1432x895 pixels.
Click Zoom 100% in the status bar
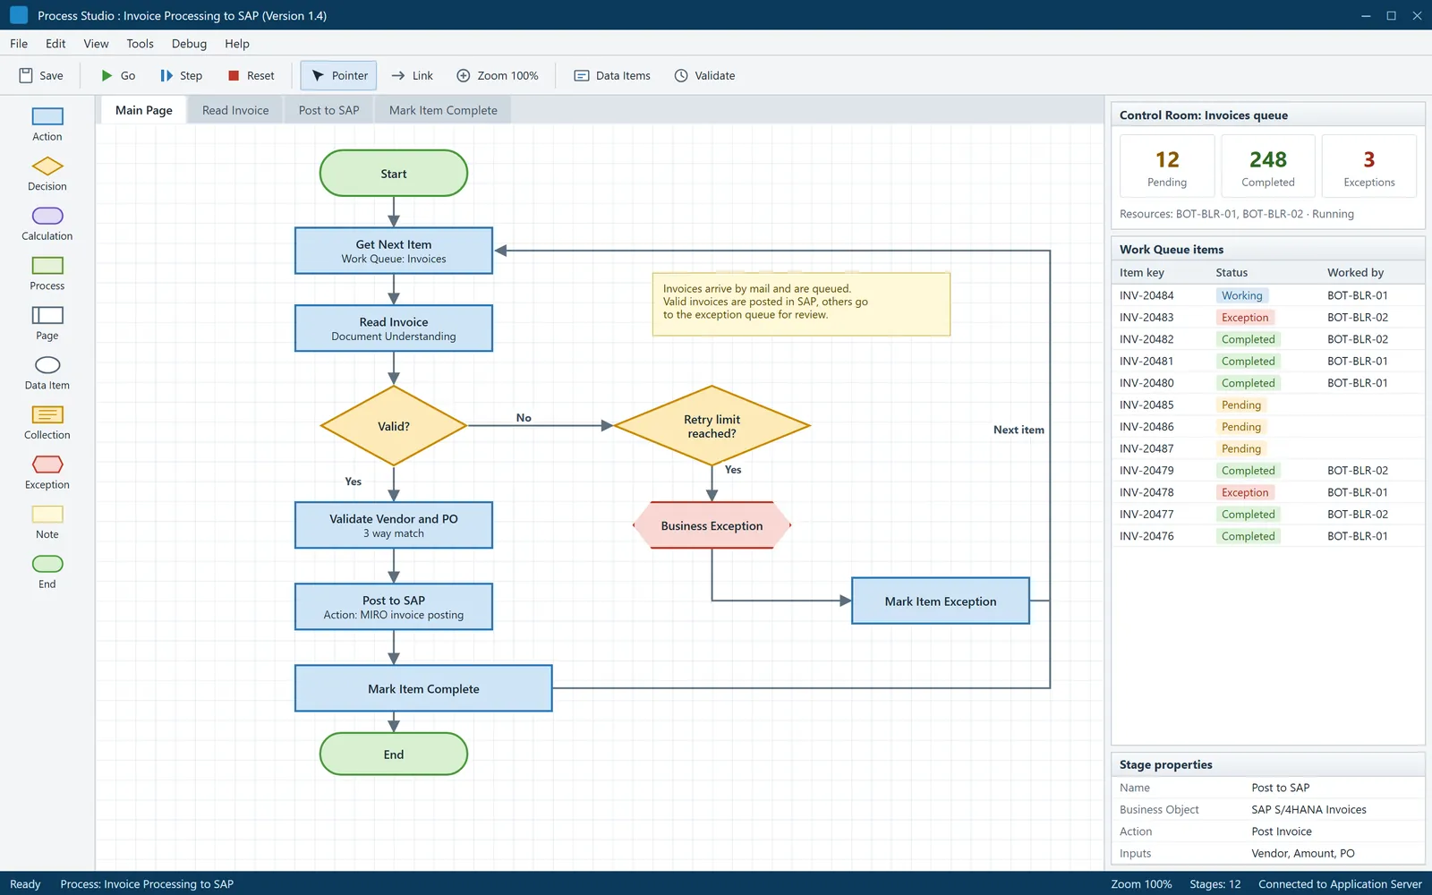click(x=1141, y=884)
